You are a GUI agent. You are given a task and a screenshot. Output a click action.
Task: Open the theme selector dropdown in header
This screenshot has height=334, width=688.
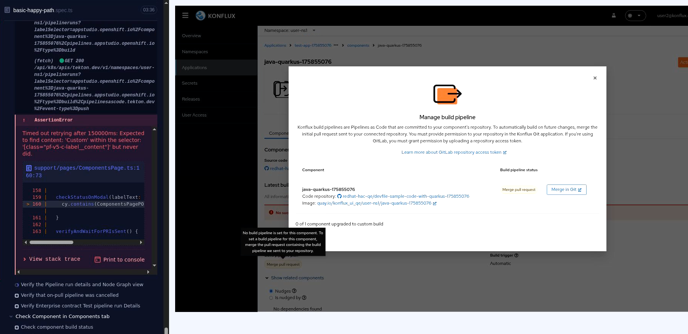pyautogui.click(x=635, y=16)
